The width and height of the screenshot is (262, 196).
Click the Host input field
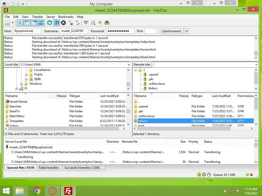pos(27,31)
